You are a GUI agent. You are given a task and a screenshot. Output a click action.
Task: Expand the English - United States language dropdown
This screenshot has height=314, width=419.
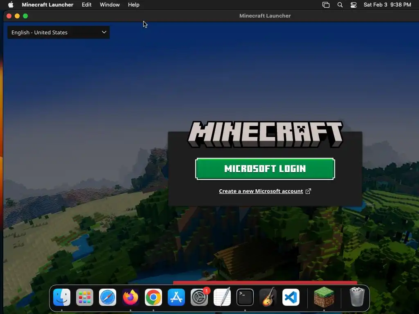[59, 32]
